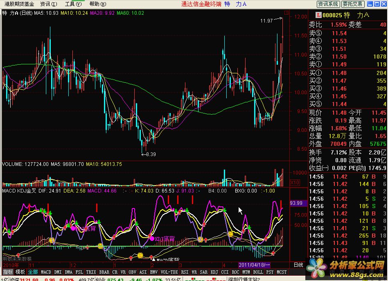388x281 pixels.
Task: Select the MTM indicator tab
Action: point(246,272)
